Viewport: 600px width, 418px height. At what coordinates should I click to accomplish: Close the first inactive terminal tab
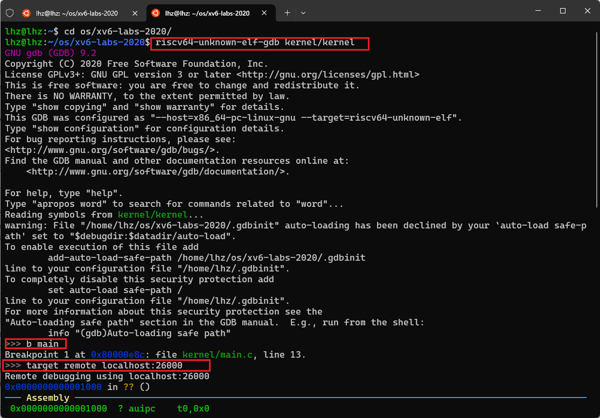(x=136, y=13)
